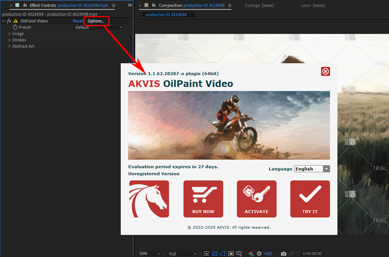389x257 pixels.
Task: Take a snapshot with the camera icon
Action: pyautogui.click(x=283, y=254)
